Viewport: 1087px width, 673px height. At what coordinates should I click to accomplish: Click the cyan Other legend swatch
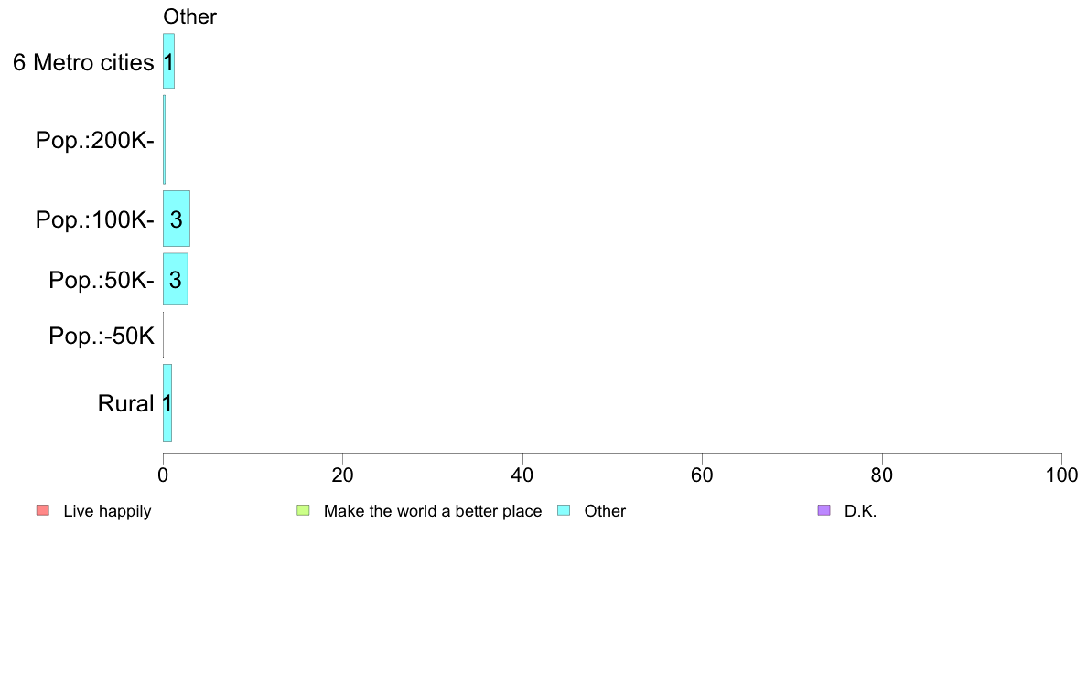564,511
